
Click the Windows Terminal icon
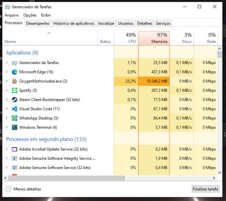[15, 127]
